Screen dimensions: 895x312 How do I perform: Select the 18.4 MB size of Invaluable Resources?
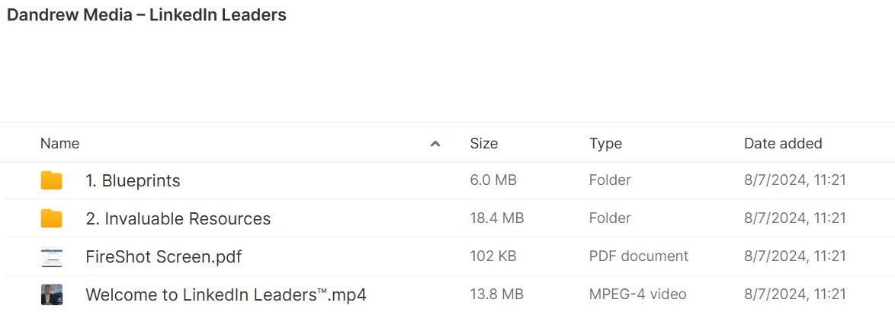(496, 218)
